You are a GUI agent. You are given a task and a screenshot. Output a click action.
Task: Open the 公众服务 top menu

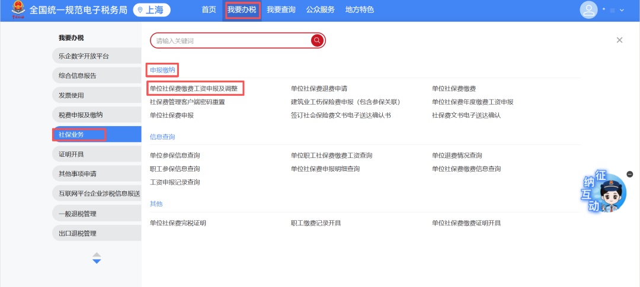(320, 10)
